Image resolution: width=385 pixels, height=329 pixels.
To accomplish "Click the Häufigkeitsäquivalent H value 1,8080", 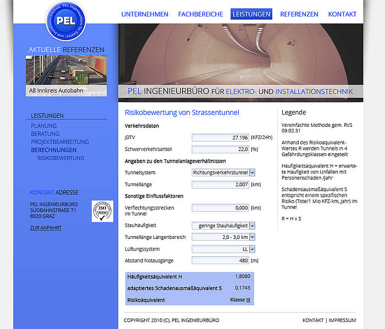I will point(243,276).
